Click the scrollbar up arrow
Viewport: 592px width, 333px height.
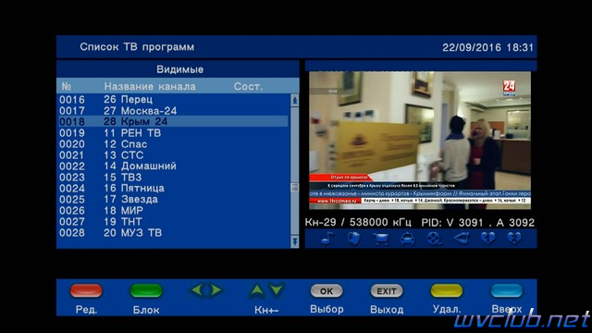(295, 101)
